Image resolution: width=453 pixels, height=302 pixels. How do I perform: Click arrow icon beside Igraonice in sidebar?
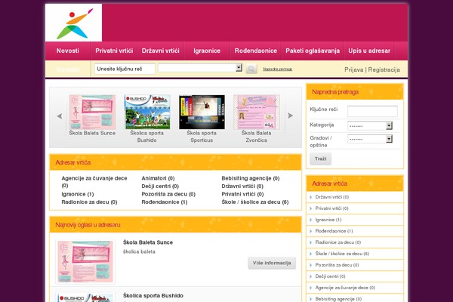click(311, 220)
